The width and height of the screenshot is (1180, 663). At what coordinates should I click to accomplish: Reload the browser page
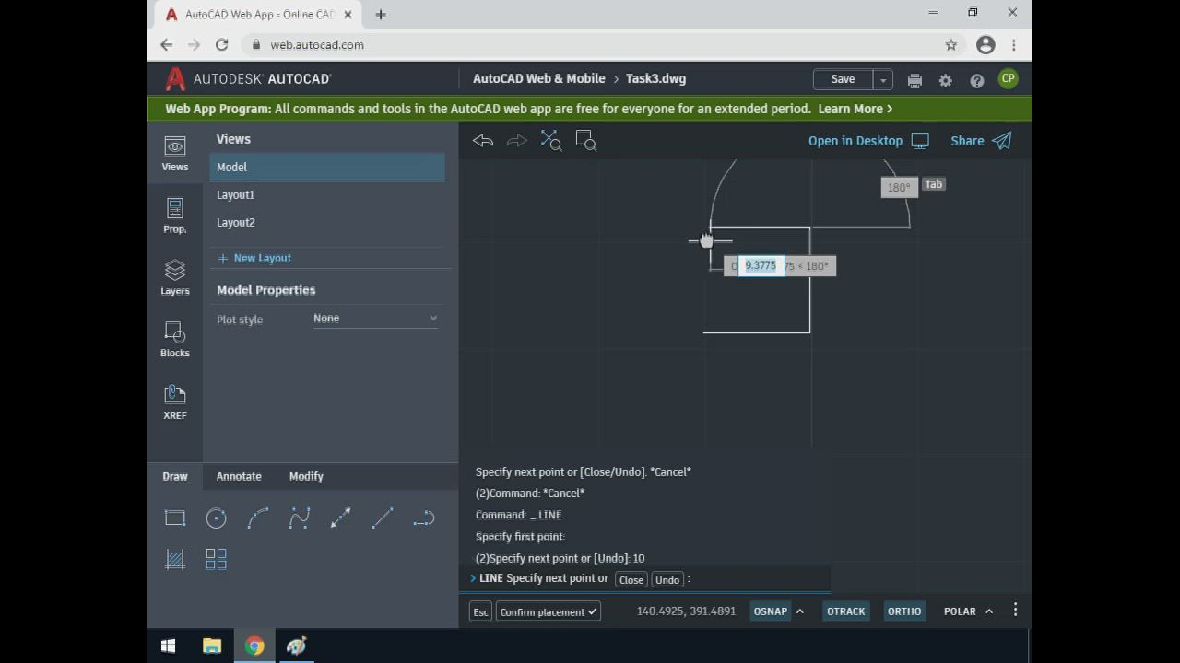221,44
